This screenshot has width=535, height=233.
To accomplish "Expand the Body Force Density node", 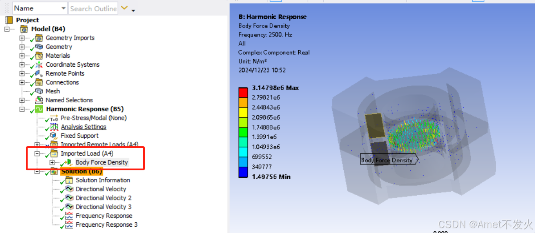I will [x=52, y=162].
